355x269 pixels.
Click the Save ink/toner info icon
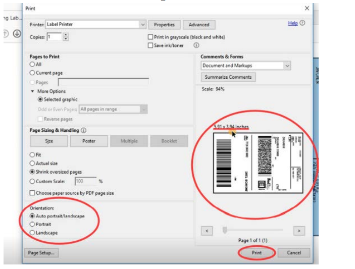(196, 45)
